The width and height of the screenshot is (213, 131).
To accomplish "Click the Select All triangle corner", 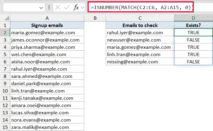I will click(x=7, y=18).
